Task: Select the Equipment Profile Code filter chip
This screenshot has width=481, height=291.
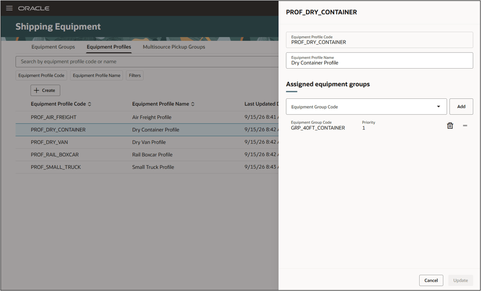Action: tap(41, 75)
